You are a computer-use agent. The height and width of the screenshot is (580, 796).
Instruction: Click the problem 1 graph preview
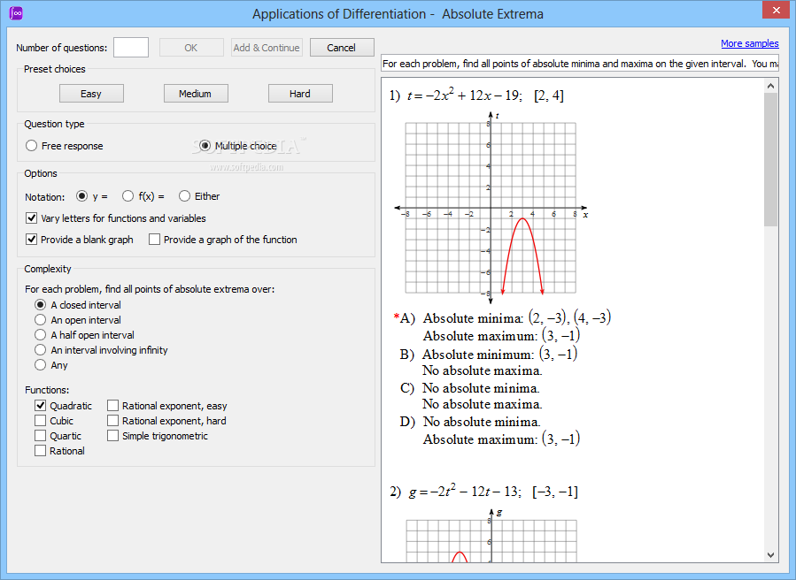[x=491, y=208]
